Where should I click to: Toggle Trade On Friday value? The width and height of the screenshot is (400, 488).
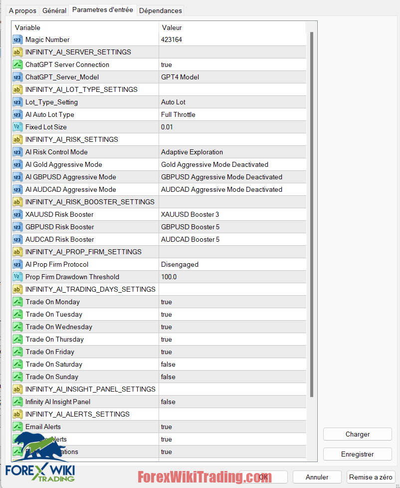pos(232,352)
